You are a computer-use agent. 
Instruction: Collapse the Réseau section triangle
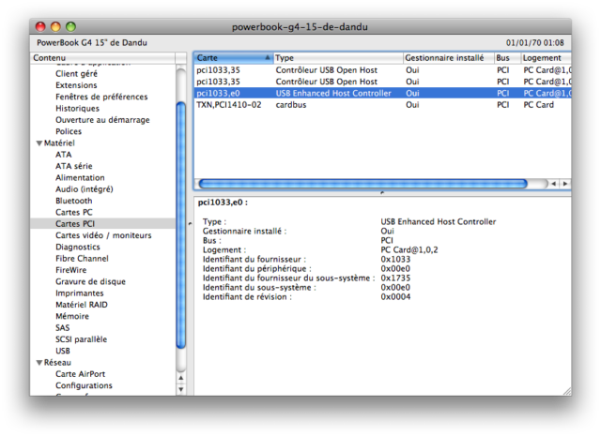39,363
